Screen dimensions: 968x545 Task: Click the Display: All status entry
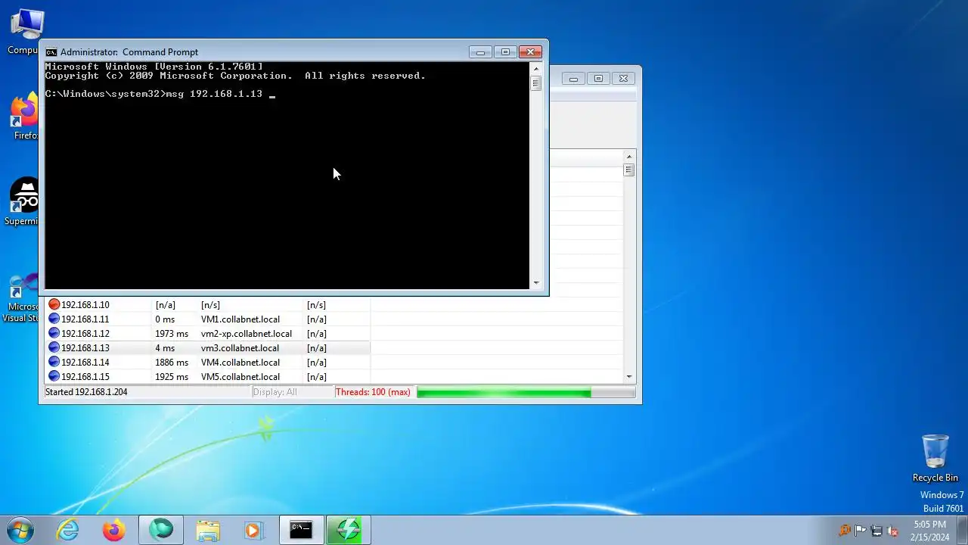point(275,392)
